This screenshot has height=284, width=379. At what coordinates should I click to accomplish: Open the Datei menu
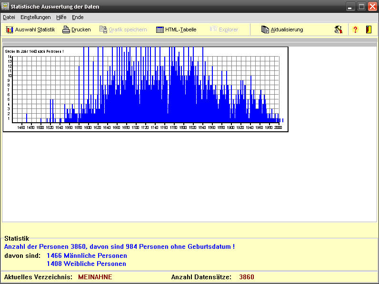pyautogui.click(x=9, y=17)
